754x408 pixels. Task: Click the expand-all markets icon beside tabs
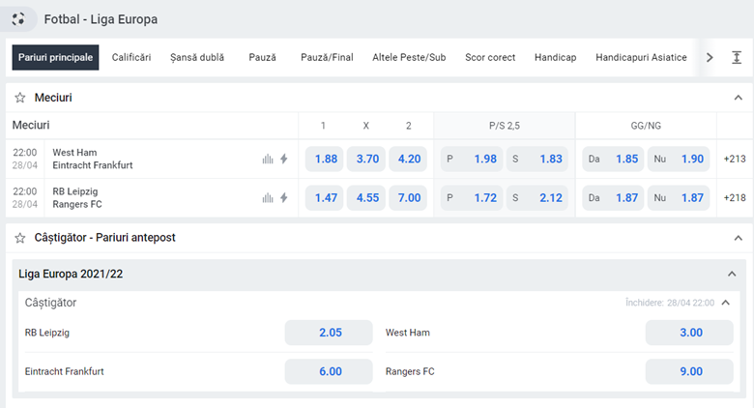[x=737, y=58]
